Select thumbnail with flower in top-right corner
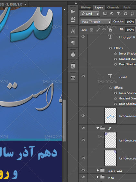Image resolution: width=136 pixels, height=182 pixels. tap(110, 158)
